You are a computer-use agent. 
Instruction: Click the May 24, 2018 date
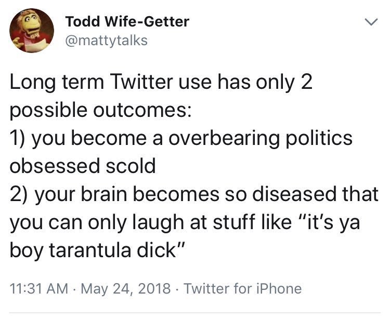(120, 288)
